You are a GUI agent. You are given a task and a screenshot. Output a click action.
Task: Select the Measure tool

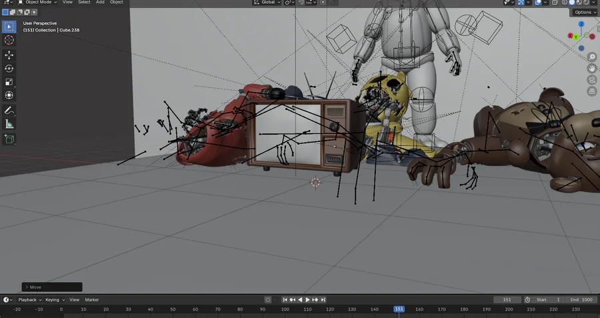pyautogui.click(x=9, y=124)
